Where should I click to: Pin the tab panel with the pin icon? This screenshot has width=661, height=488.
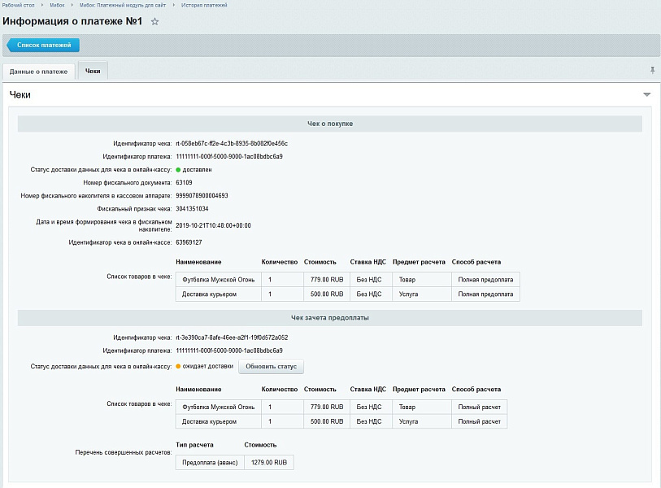pos(652,71)
